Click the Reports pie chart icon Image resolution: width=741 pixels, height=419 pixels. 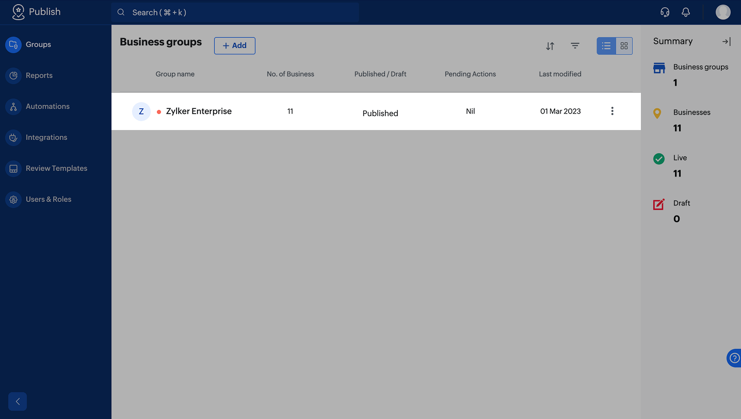pyautogui.click(x=13, y=75)
